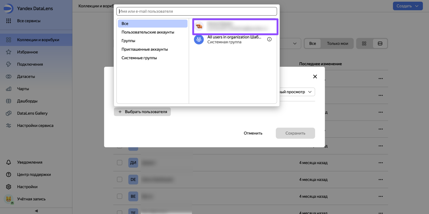Tick checkbox of the DE row
The image size is (429, 214).
(x=120, y=180)
